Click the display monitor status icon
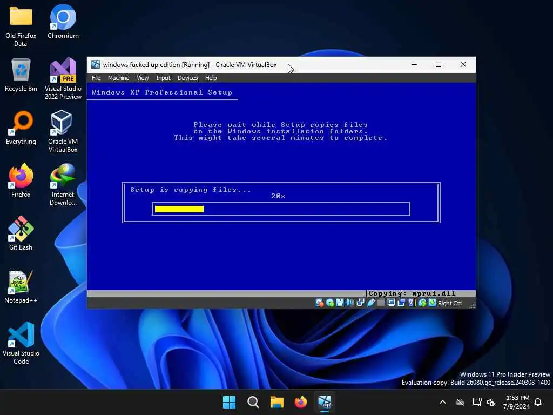553x415 pixels. coord(391,303)
